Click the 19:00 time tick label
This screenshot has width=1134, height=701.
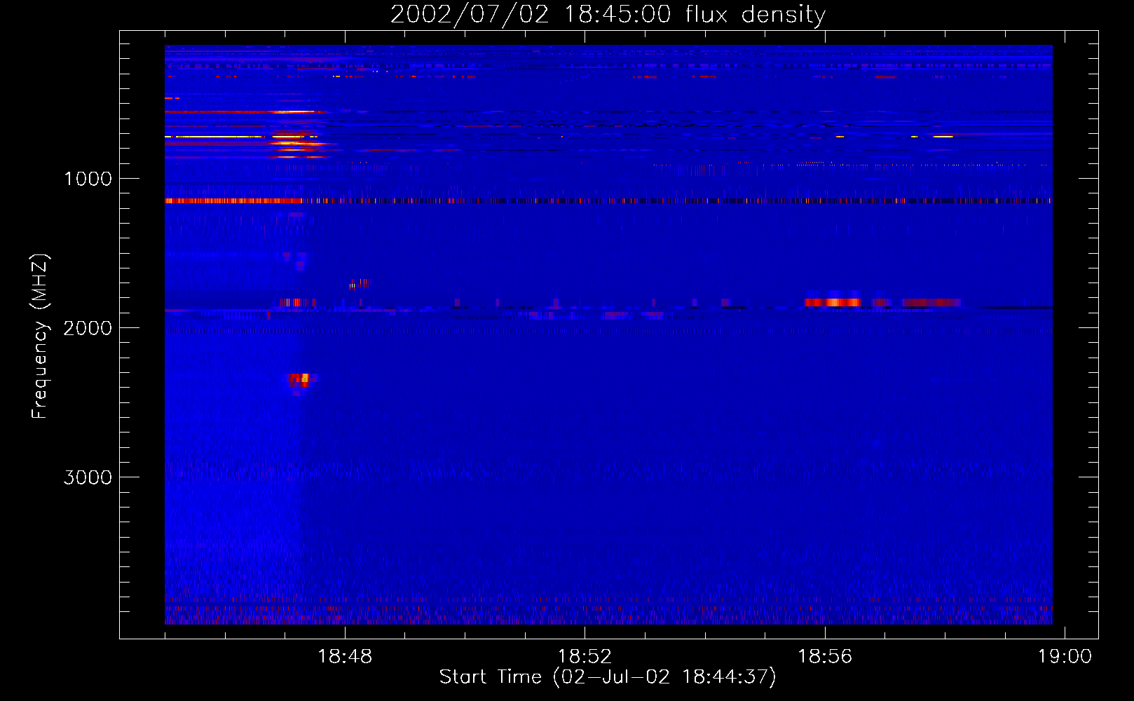point(1065,657)
